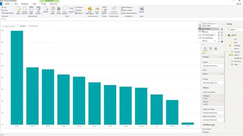
Task: Open the chart's More options ellipsis
Action: coord(199,23)
